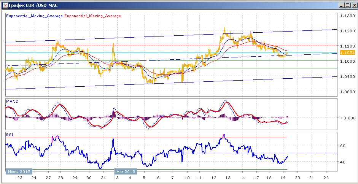Select the red Exponential_Moving_Average legend label
The width and height of the screenshot is (358, 184).
[x=93, y=16]
